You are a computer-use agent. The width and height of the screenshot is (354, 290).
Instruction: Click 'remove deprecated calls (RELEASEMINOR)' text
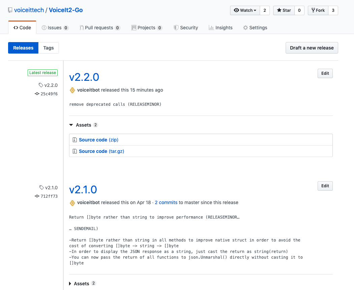[x=116, y=104]
